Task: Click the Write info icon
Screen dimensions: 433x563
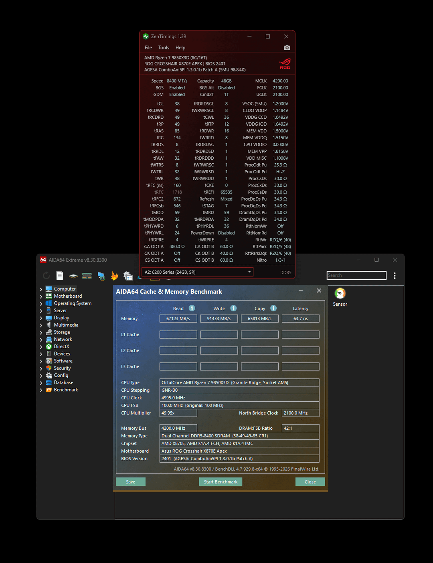Action: coord(233,308)
